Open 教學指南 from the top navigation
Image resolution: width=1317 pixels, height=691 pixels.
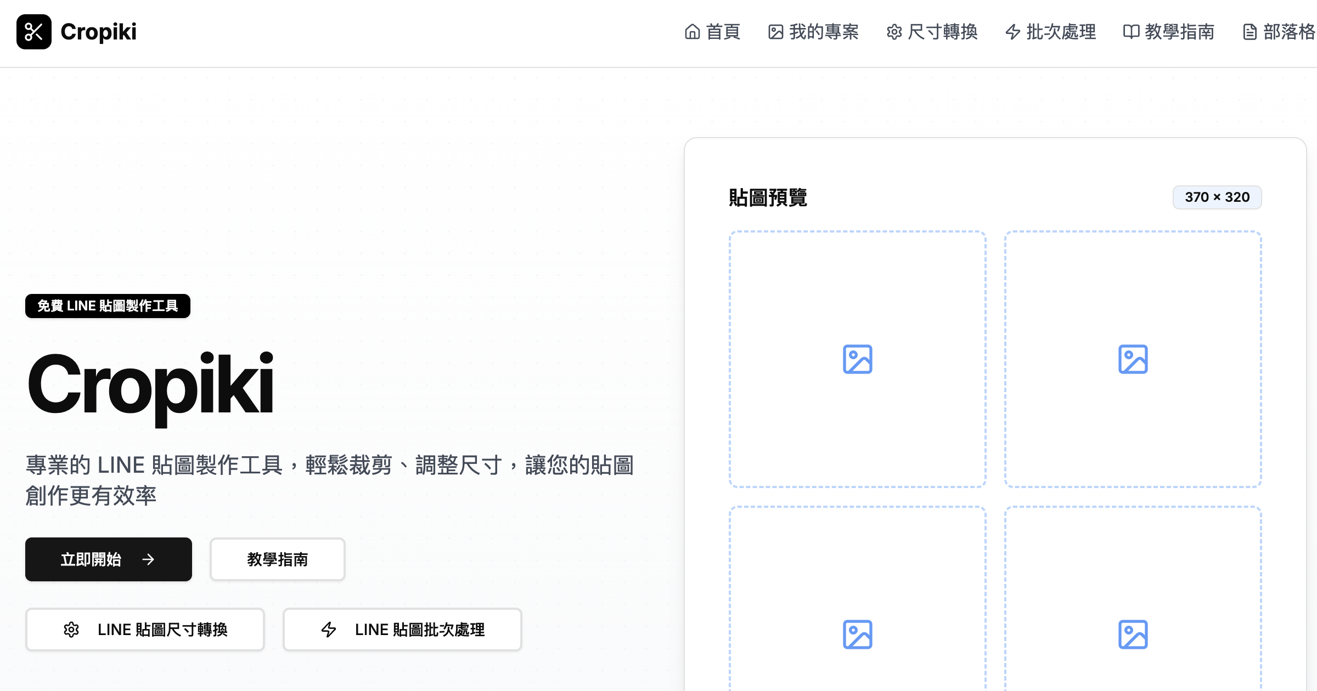[1179, 32]
